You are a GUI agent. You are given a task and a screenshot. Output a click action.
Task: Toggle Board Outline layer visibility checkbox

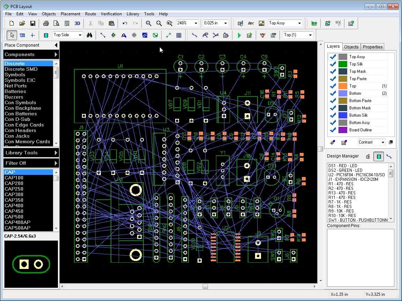(333, 130)
